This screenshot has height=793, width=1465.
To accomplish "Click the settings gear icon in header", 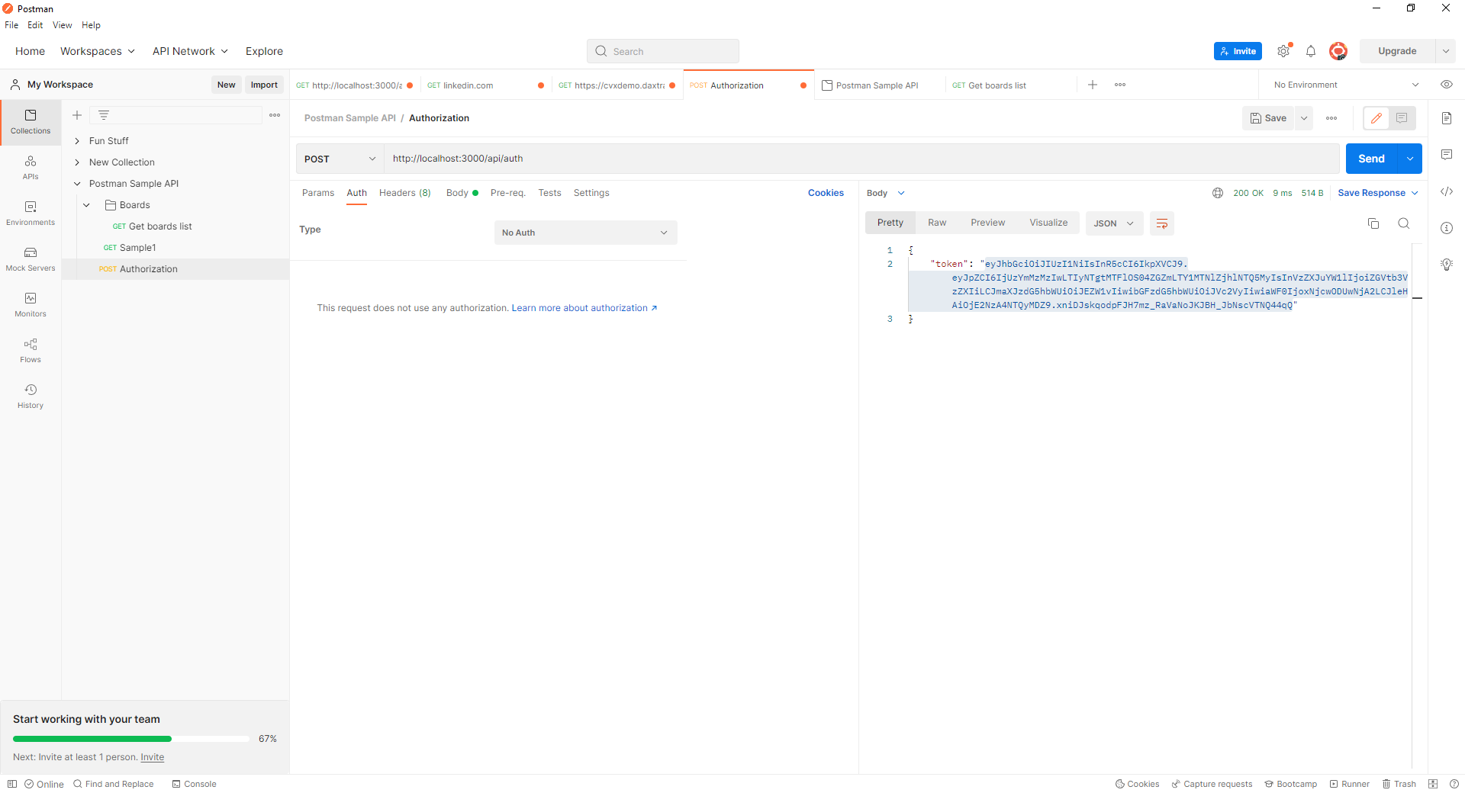I will point(1283,51).
